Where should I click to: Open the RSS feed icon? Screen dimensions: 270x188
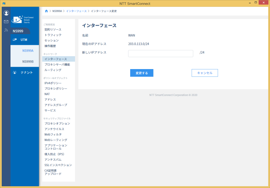[6, 30]
